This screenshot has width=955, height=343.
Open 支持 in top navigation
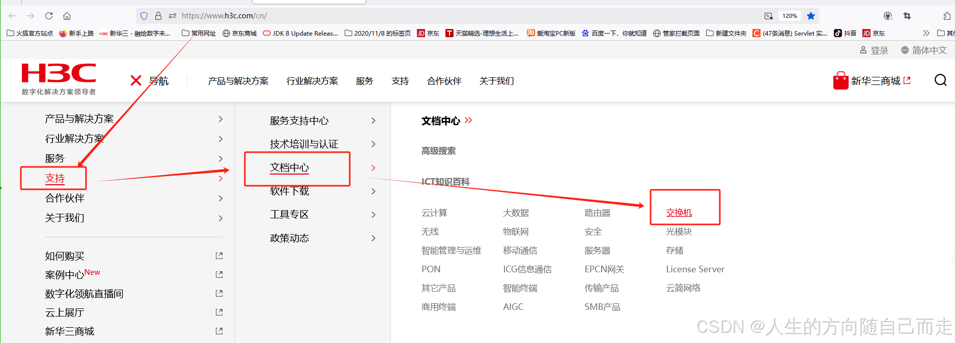[400, 81]
